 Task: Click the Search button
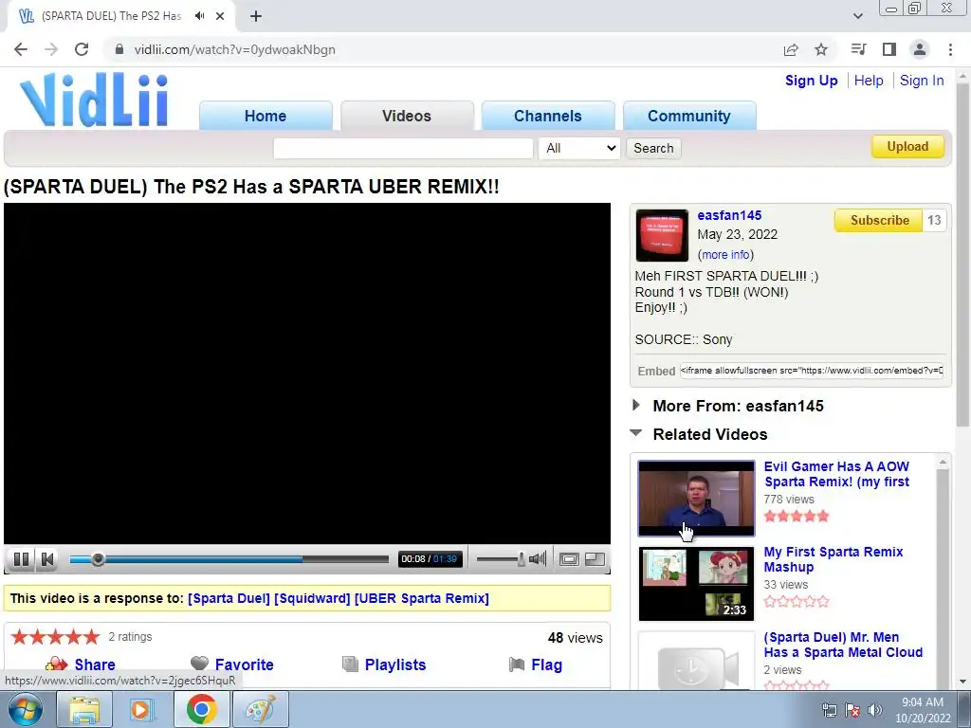(653, 149)
